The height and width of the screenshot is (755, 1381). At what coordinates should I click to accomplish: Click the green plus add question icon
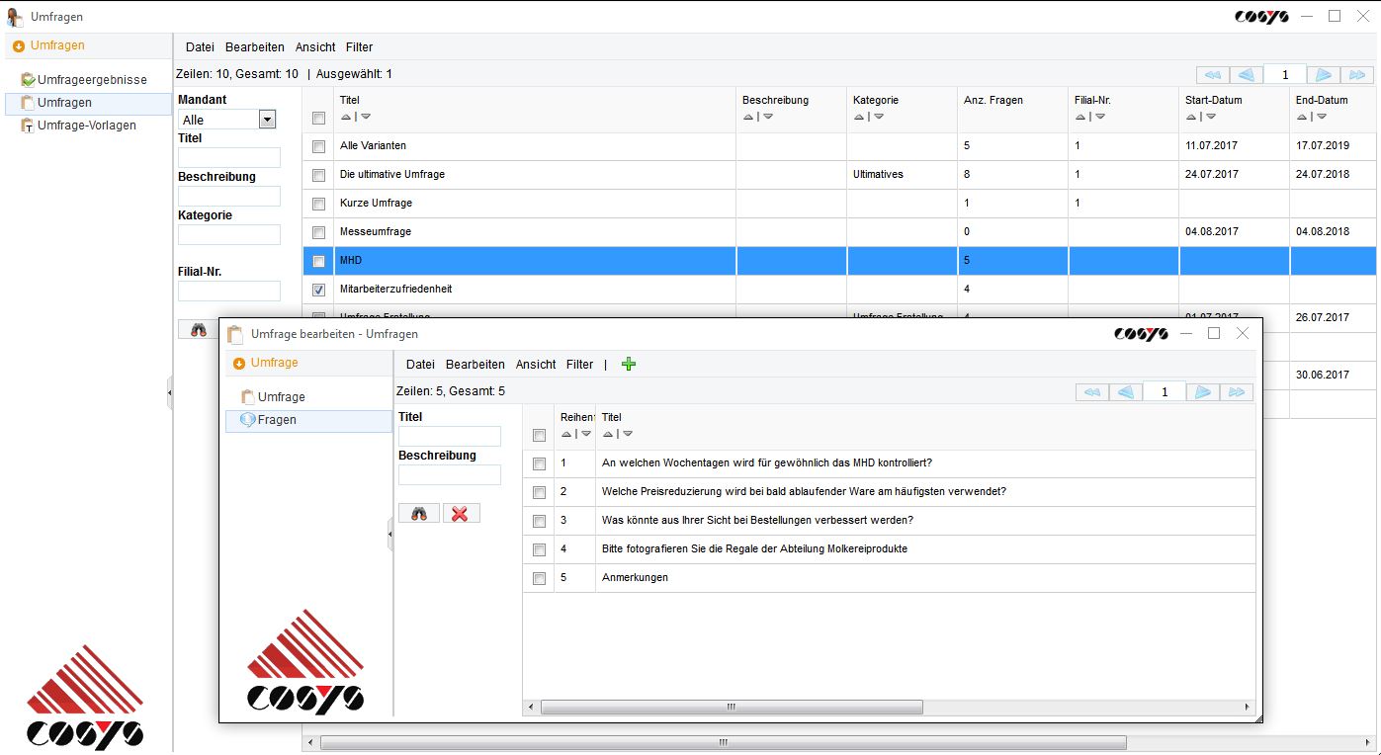(629, 364)
